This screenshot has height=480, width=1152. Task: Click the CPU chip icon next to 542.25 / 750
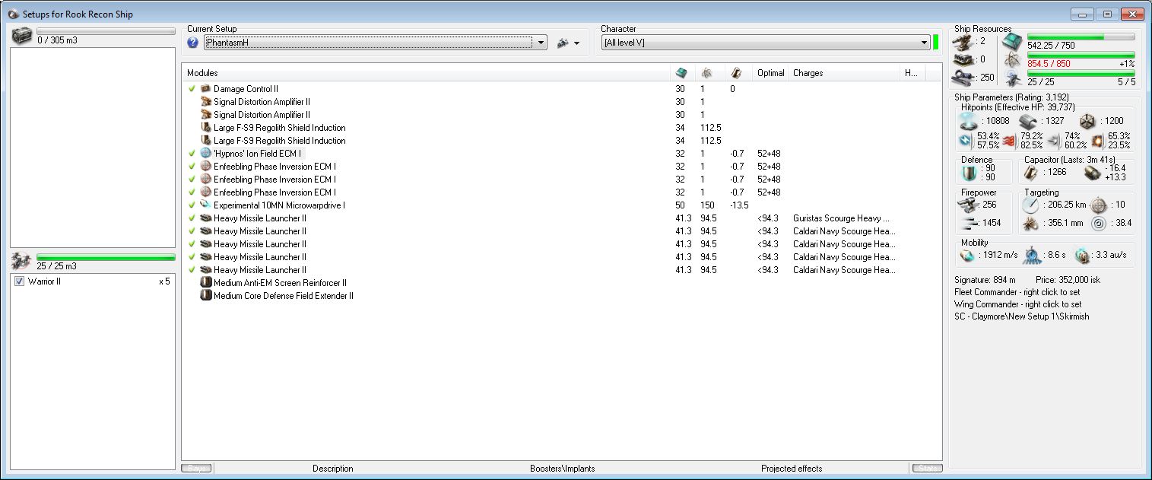1011,41
